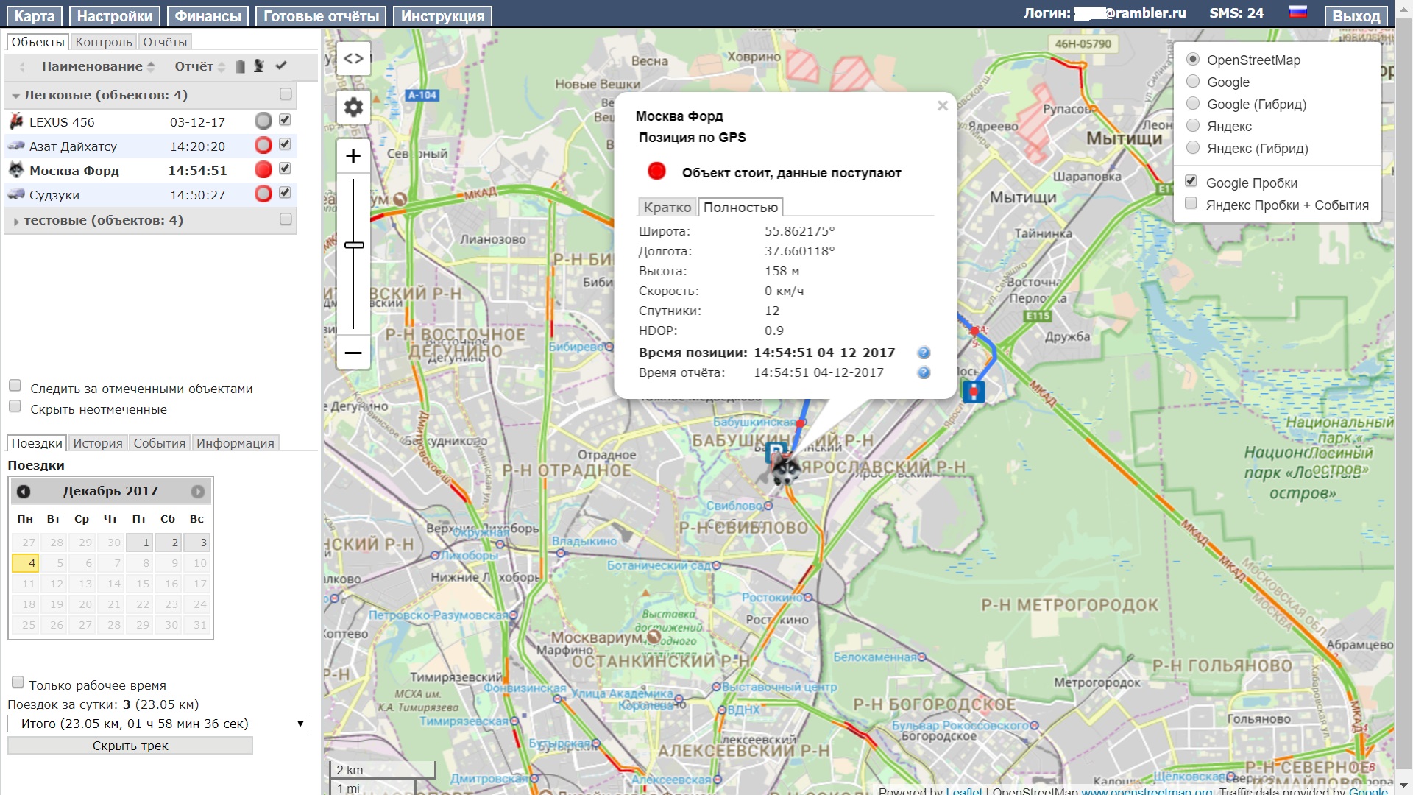Click Судзуки red ring status icon
This screenshot has height=795, width=1413.
(x=263, y=194)
